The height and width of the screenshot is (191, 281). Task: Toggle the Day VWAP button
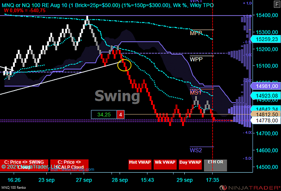click(190, 165)
